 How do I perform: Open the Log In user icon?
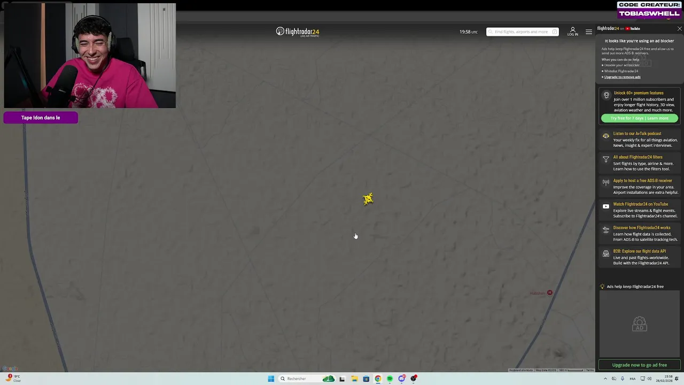[x=572, y=31]
